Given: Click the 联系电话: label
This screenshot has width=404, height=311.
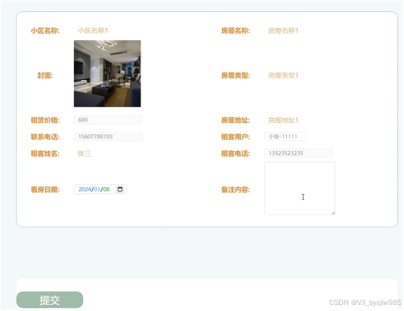Looking at the screenshot, I should pyautogui.click(x=45, y=137).
